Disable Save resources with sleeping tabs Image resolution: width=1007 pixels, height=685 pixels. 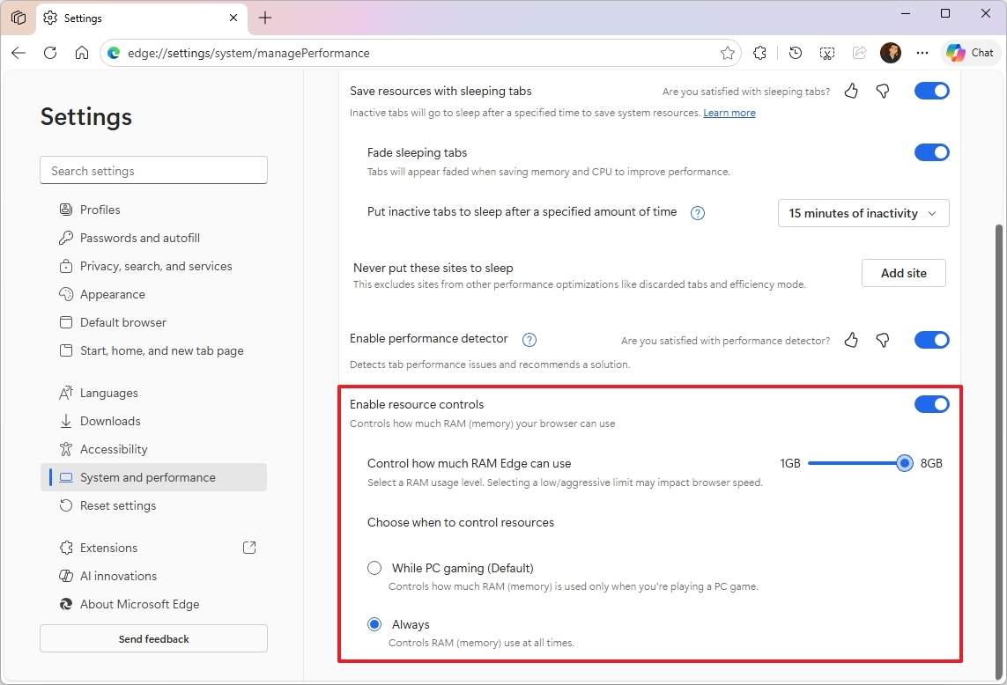(x=931, y=91)
